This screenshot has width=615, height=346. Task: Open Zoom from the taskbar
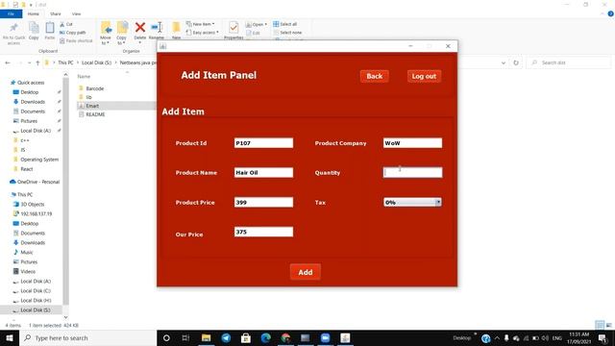click(325, 337)
